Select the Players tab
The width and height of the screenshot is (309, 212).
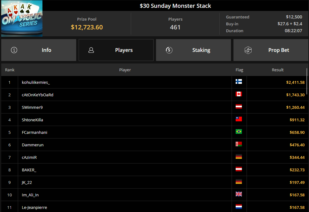[116, 50]
